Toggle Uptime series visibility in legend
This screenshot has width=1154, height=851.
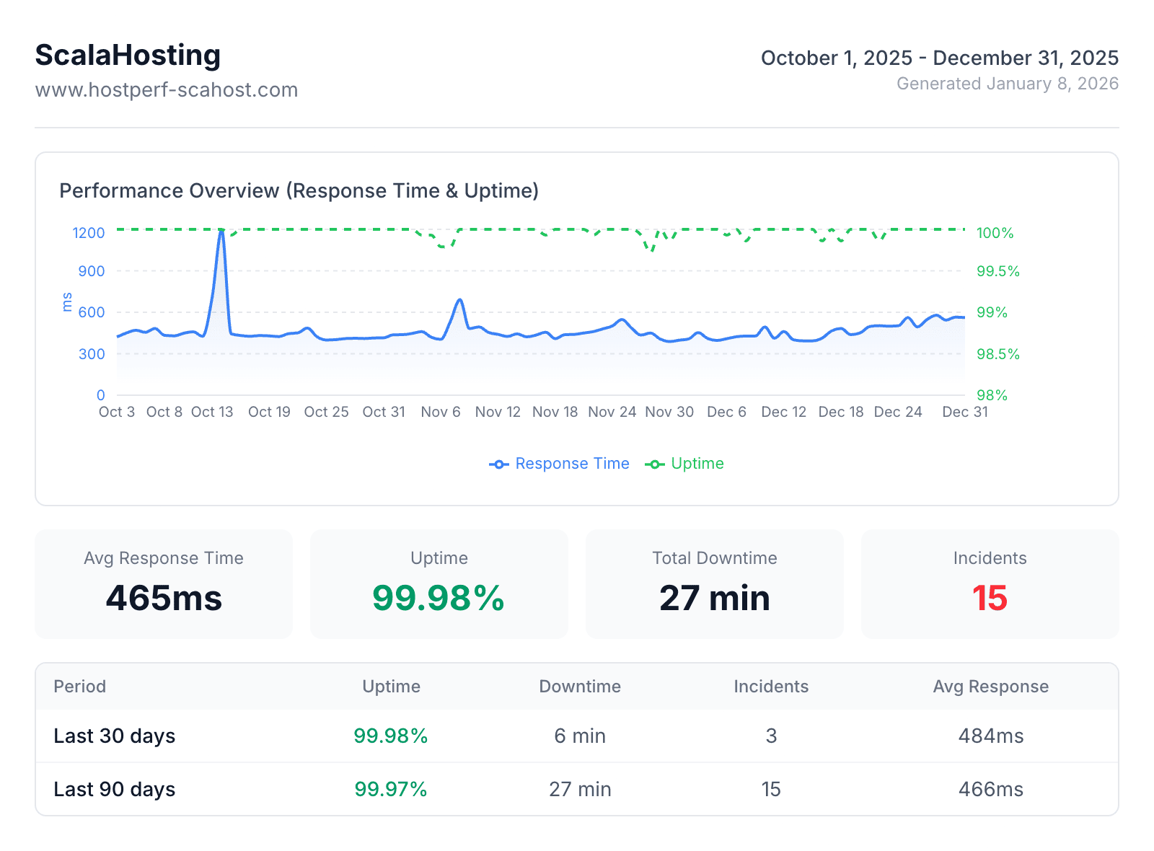click(x=697, y=464)
